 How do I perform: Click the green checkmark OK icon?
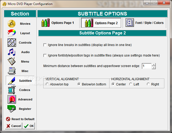click(x=26, y=126)
